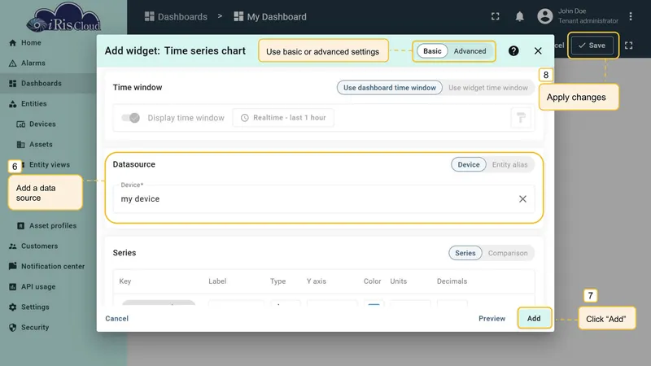Open the top bar three-dot menu
The image size is (651, 366).
click(x=631, y=16)
